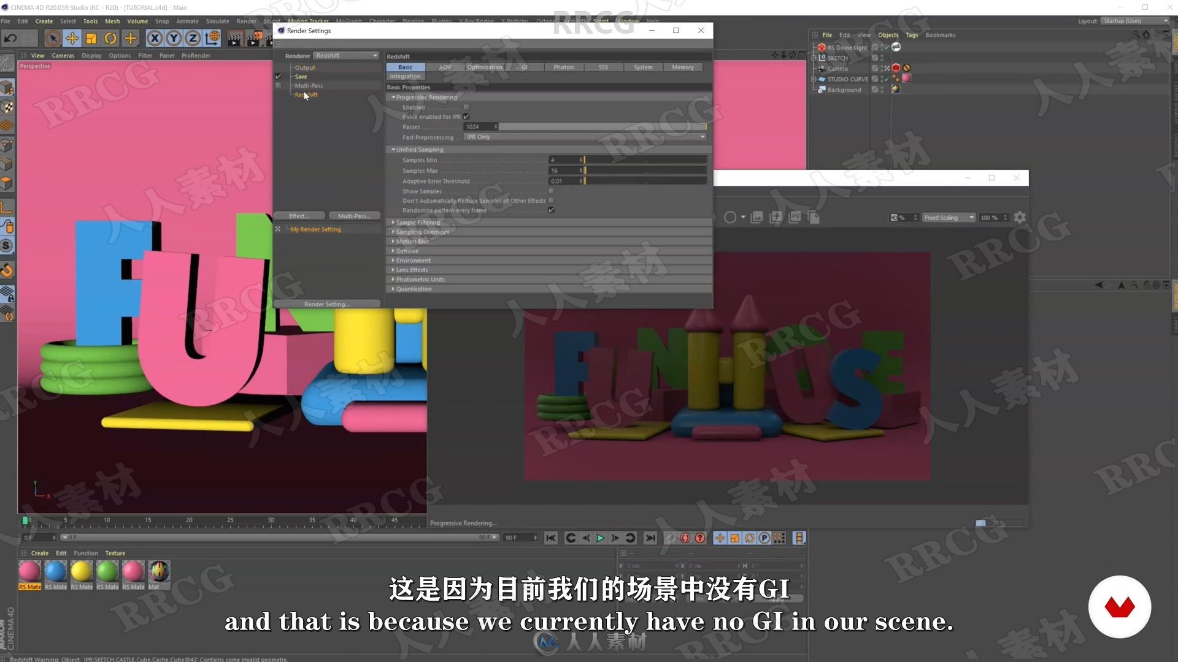This screenshot has width=1178, height=662.
Task: Open the Integration tab
Action: (x=406, y=77)
